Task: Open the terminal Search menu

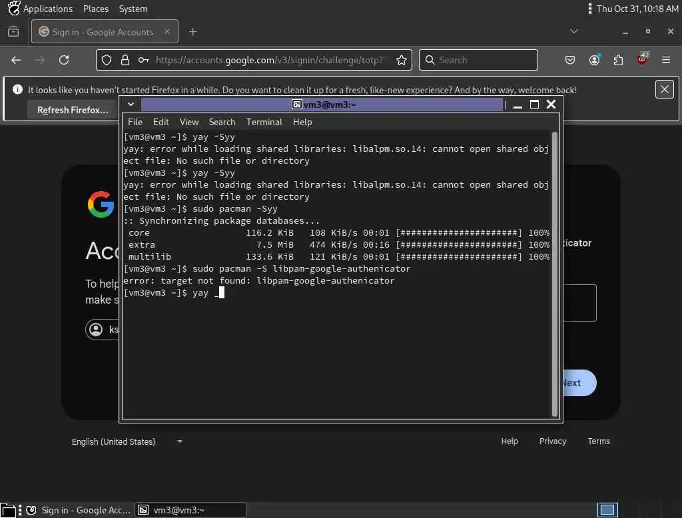Action: tap(222, 123)
